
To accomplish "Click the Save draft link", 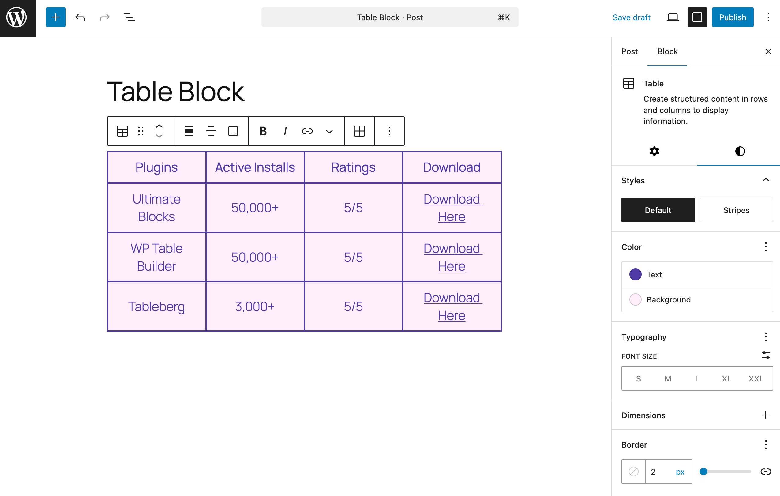I will tap(631, 17).
